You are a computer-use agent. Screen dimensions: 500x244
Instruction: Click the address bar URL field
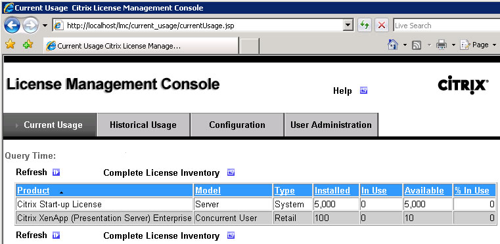pyautogui.click(x=202, y=26)
